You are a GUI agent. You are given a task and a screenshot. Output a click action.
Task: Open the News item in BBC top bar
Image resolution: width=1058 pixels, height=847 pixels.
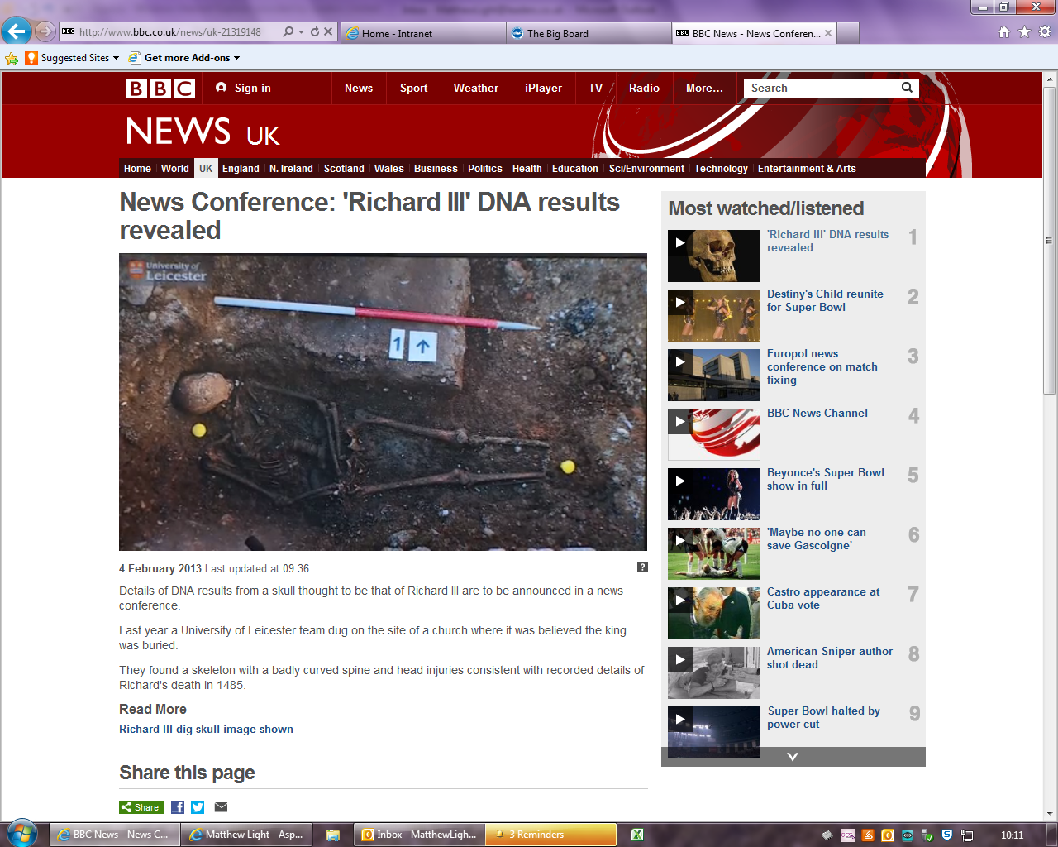coord(359,89)
